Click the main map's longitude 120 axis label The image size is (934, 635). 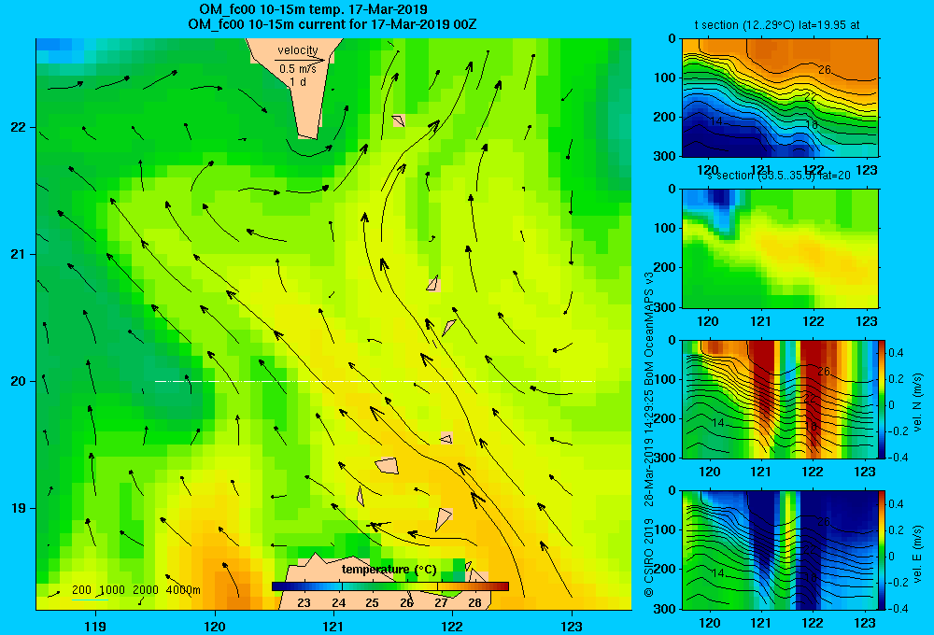click(x=215, y=626)
